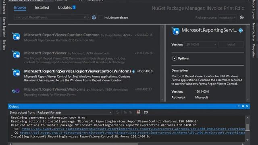Open the Show output from dropdown

74,112
